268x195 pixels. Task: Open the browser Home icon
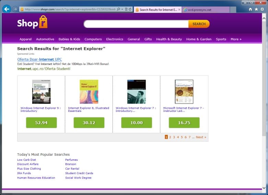point(250,9)
